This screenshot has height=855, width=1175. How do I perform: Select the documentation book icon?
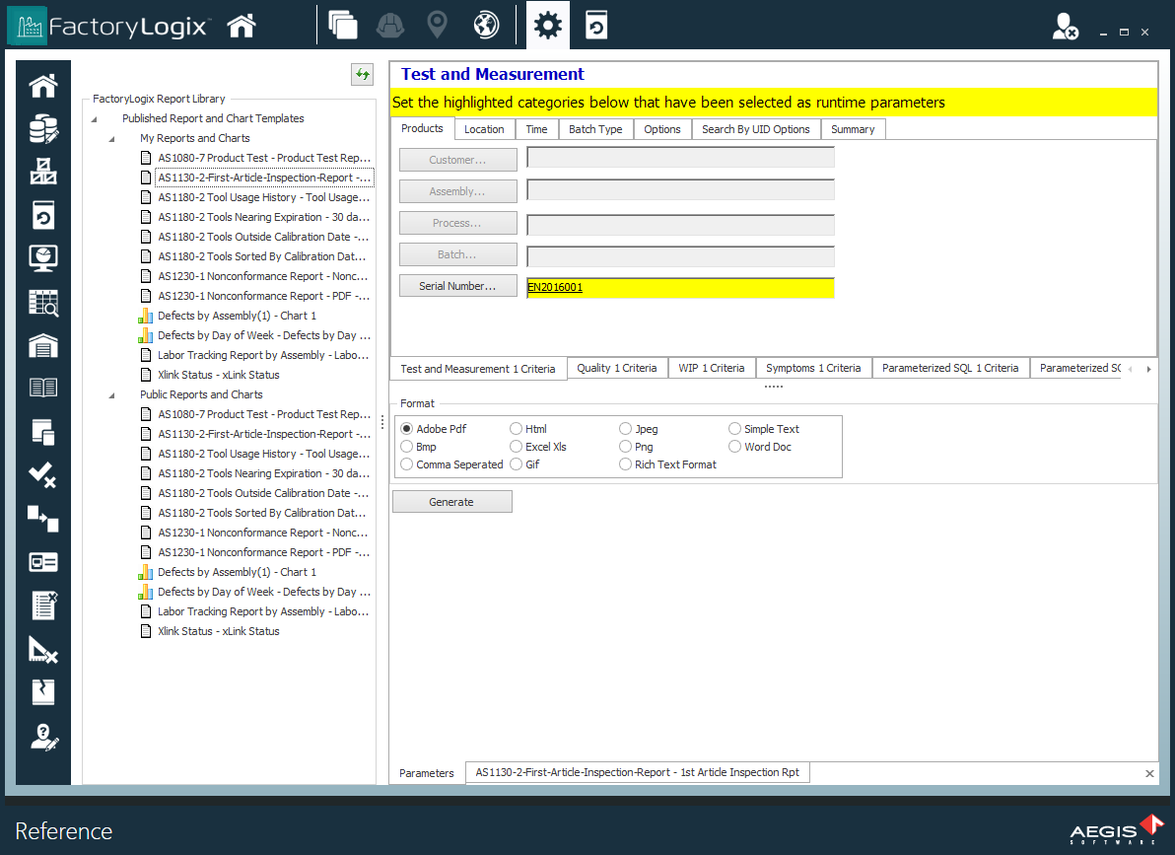pyautogui.click(x=43, y=387)
